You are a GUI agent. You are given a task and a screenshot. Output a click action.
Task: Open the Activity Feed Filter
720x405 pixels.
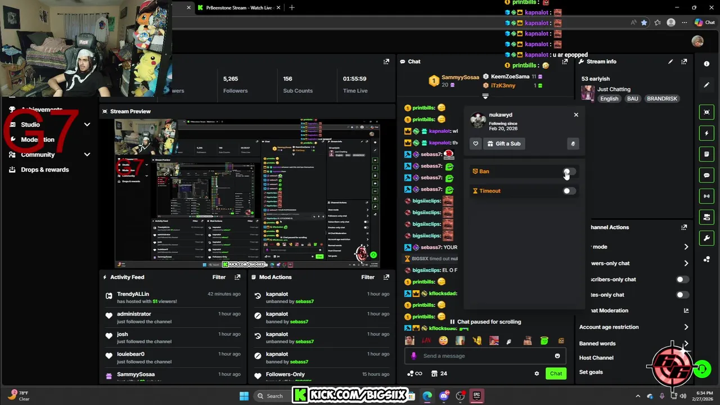point(219,277)
